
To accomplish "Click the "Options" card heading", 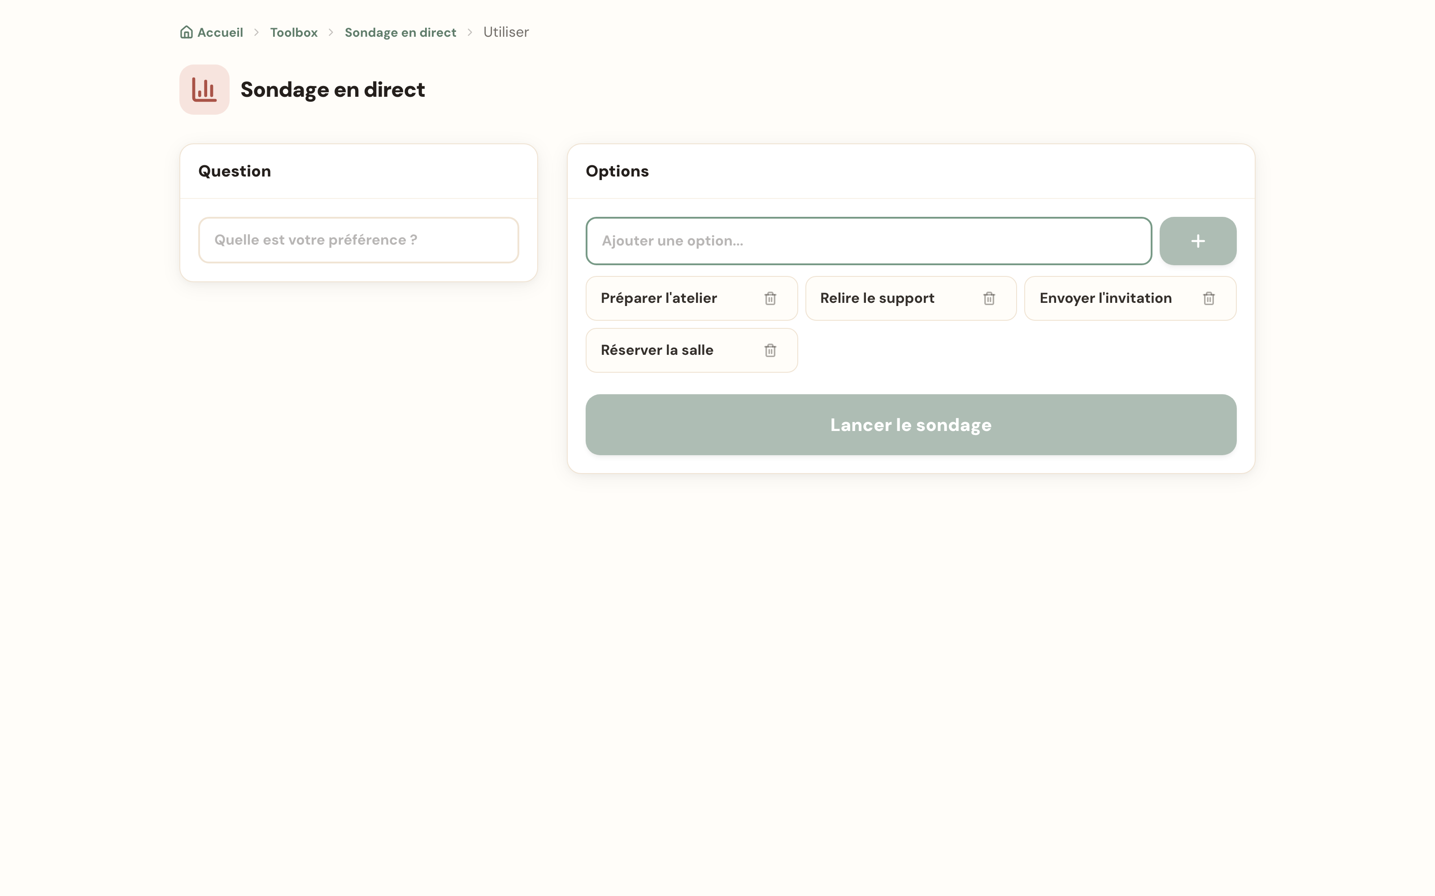I will [x=617, y=171].
